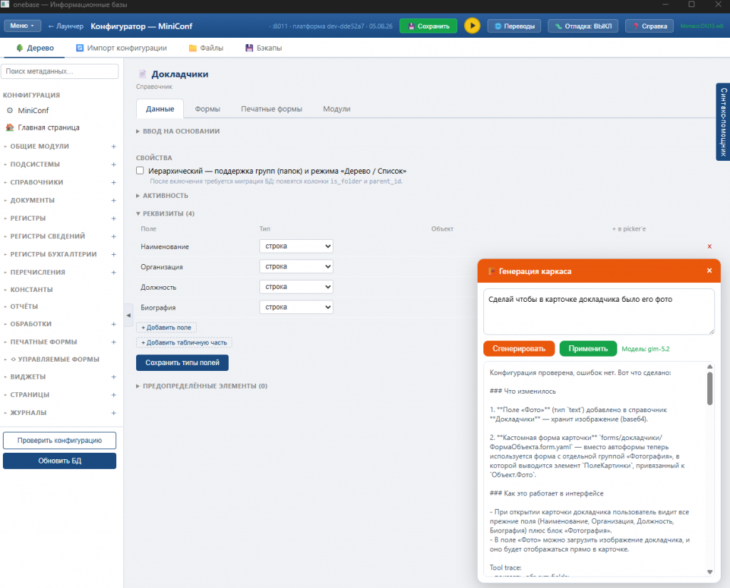
Task: Close the Генерация каркаса panel
Action: (x=709, y=271)
